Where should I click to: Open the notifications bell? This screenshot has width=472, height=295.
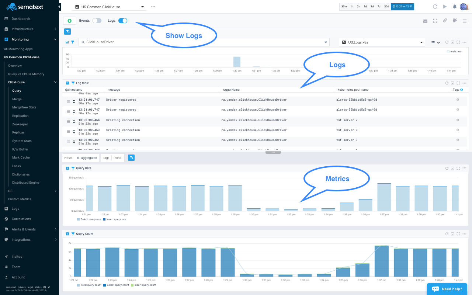pyautogui.click(x=455, y=7)
